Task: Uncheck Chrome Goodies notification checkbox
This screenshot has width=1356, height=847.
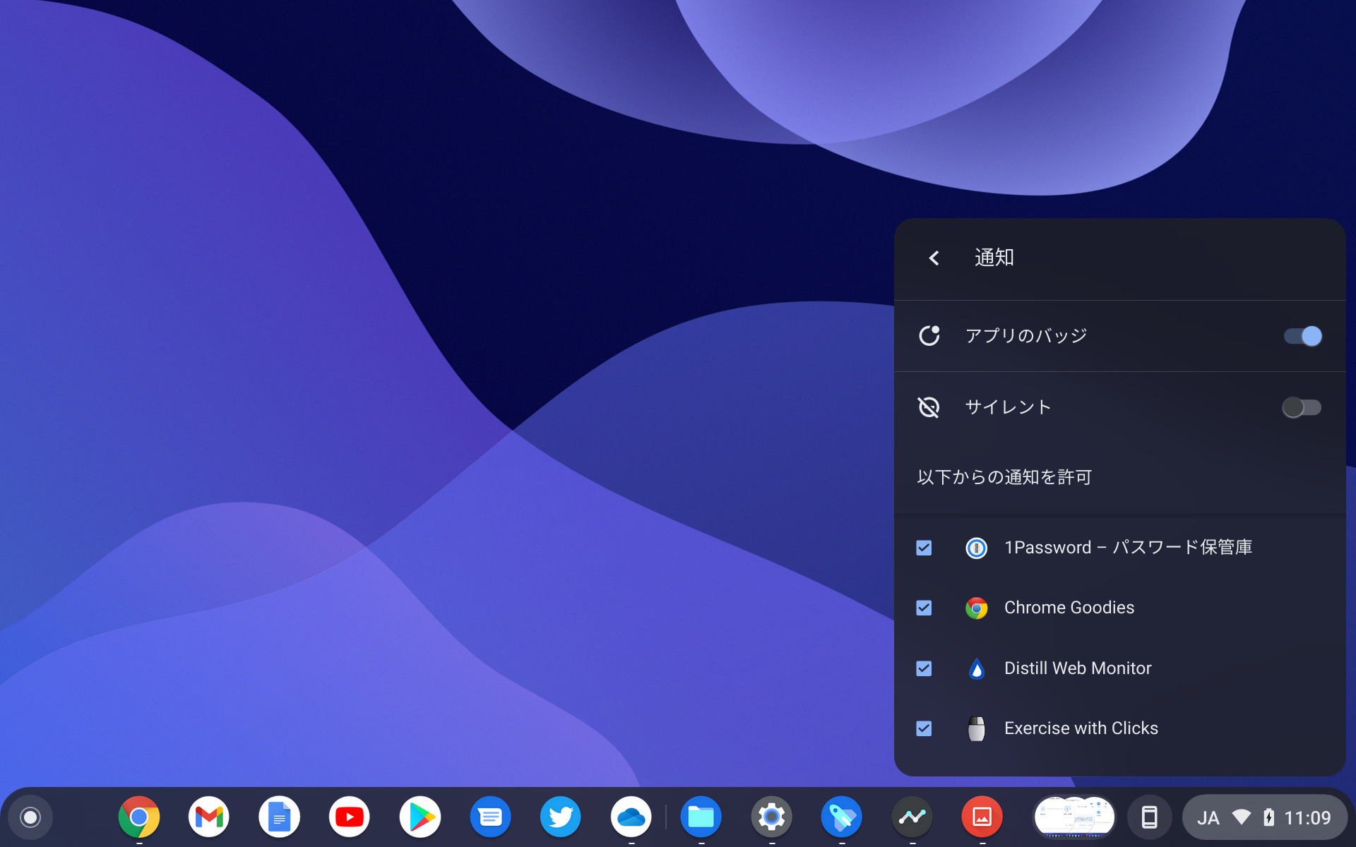Action: coord(924,608)
